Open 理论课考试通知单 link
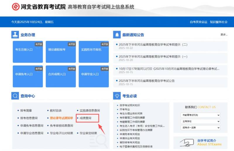Viewport: 234px width, 151px height. coord(61,118)
